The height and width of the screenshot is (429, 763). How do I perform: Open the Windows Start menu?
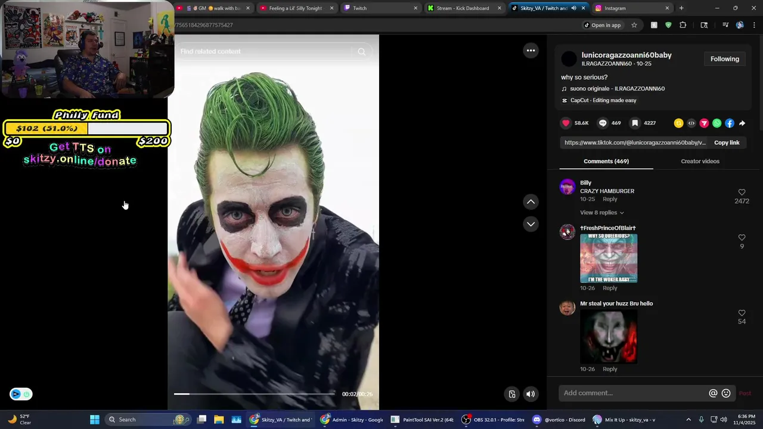point(95,419)
